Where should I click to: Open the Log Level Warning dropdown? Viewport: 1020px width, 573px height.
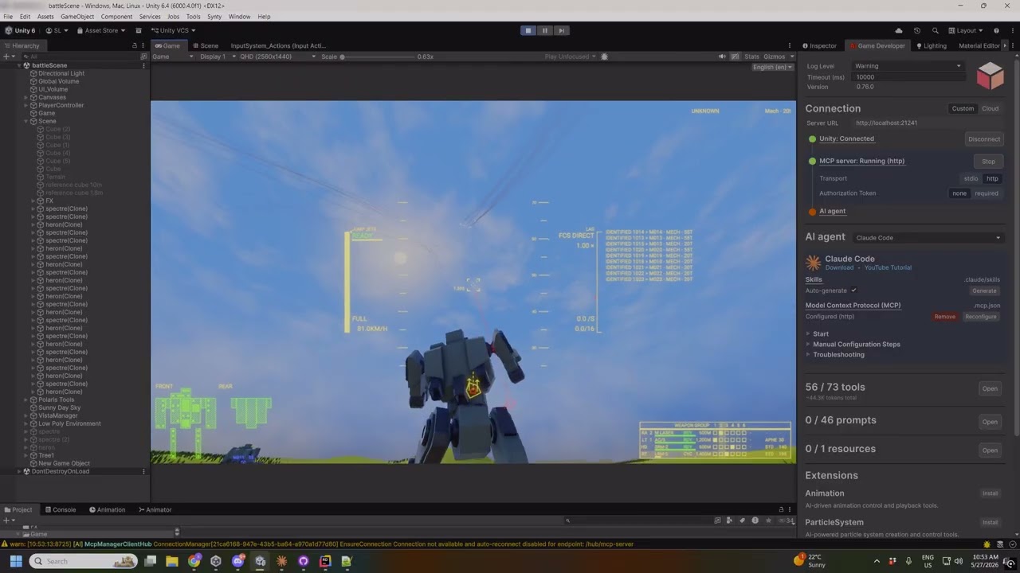tap(908, 66)
